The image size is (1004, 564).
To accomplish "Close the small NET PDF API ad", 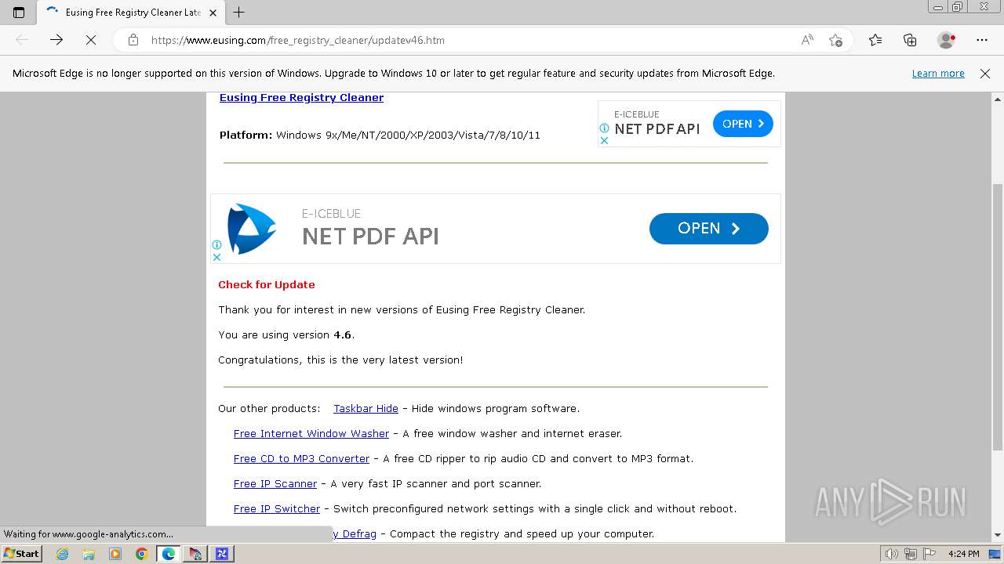I will pos(604,141).
